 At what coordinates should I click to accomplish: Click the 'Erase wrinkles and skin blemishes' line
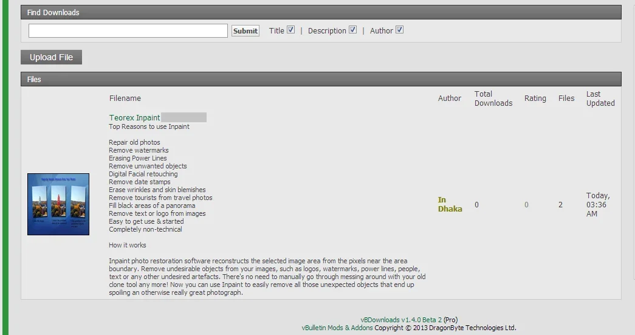point(157,190)
